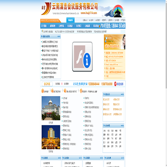Select the 会议专区 rounded tab button
Viewport: 167px width, 167px height.
click(47, 84)
